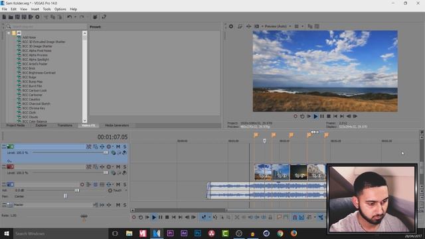Click the Save Snapshot icon in preview toolbar
The width and height of the screenshot is (425, 239).
317,27
